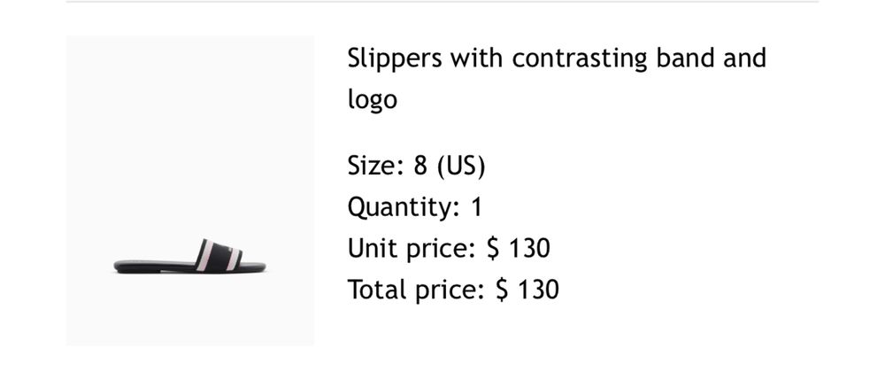The image size is (885, 387).
Task: Click the 'Size:' label text
Action: pyautogui.click(x=376, y=166)
